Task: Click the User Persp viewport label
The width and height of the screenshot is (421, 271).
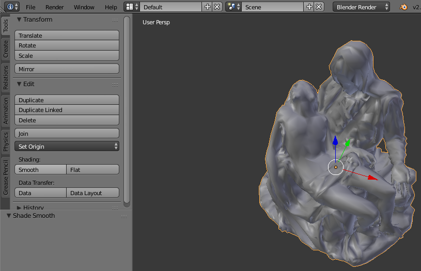Action: click(156, 22)
